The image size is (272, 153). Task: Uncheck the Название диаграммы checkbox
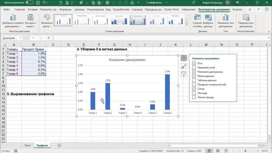(x=194, y=72)
